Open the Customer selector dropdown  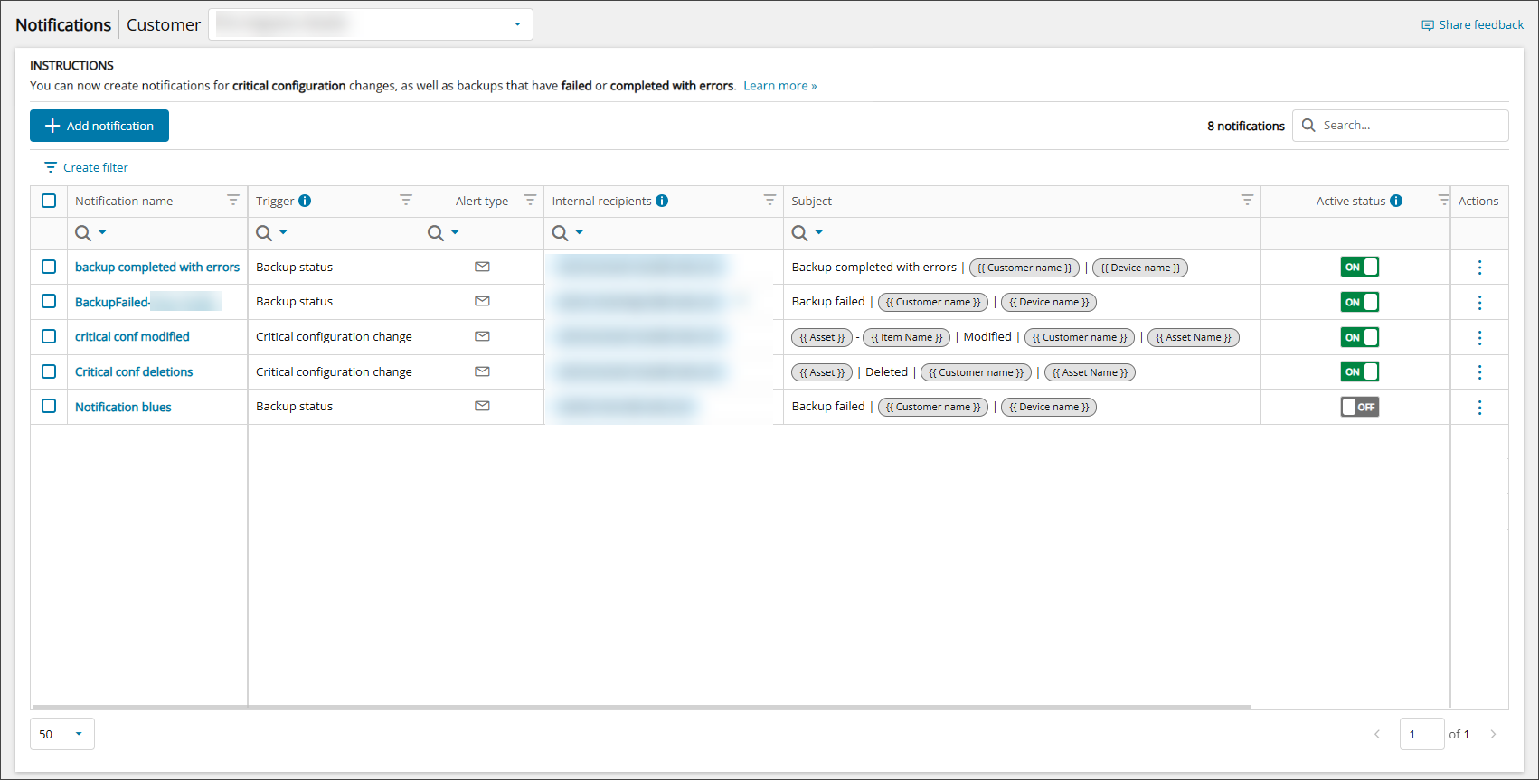click(371, 24)
